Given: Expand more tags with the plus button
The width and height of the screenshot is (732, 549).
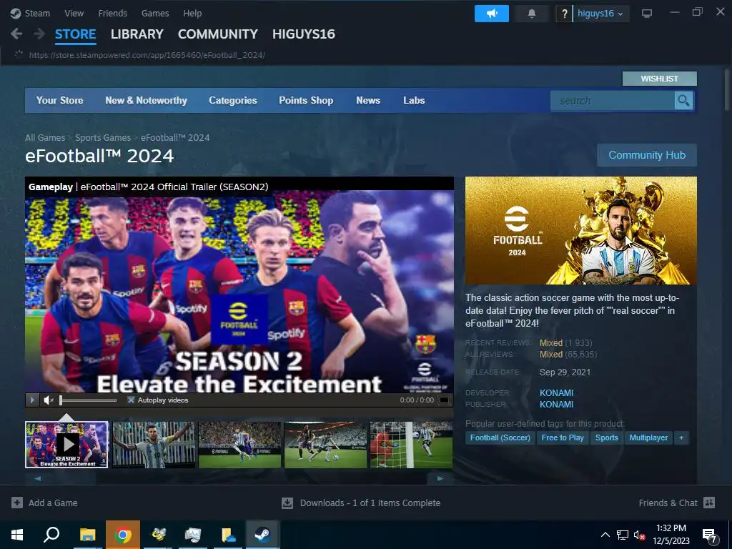Looking at the screenshot, I should [x=681, y=438].
